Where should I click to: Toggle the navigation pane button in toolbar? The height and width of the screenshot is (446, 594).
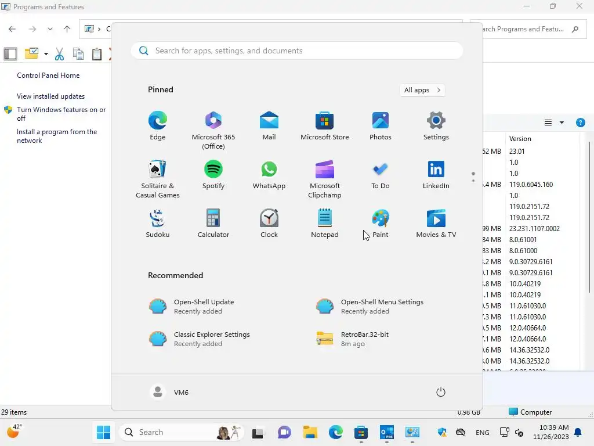(10, 54)
